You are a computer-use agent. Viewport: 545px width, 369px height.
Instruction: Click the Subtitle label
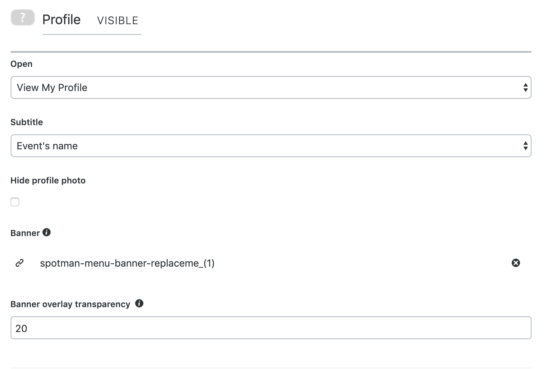click(27, 122)
